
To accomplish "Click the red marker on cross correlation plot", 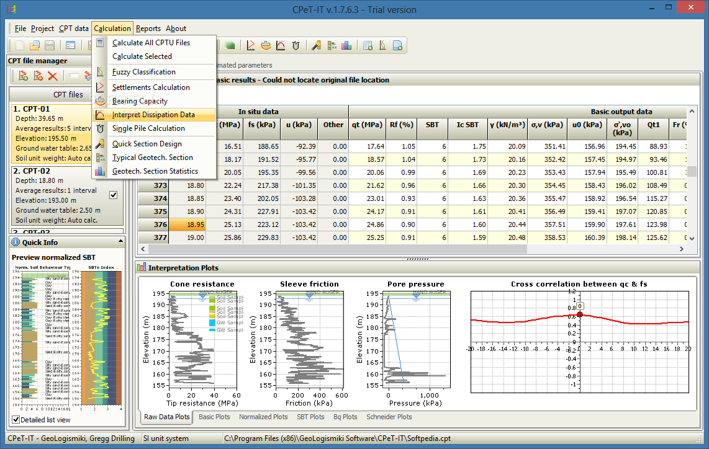I will [x=580, y=314].
